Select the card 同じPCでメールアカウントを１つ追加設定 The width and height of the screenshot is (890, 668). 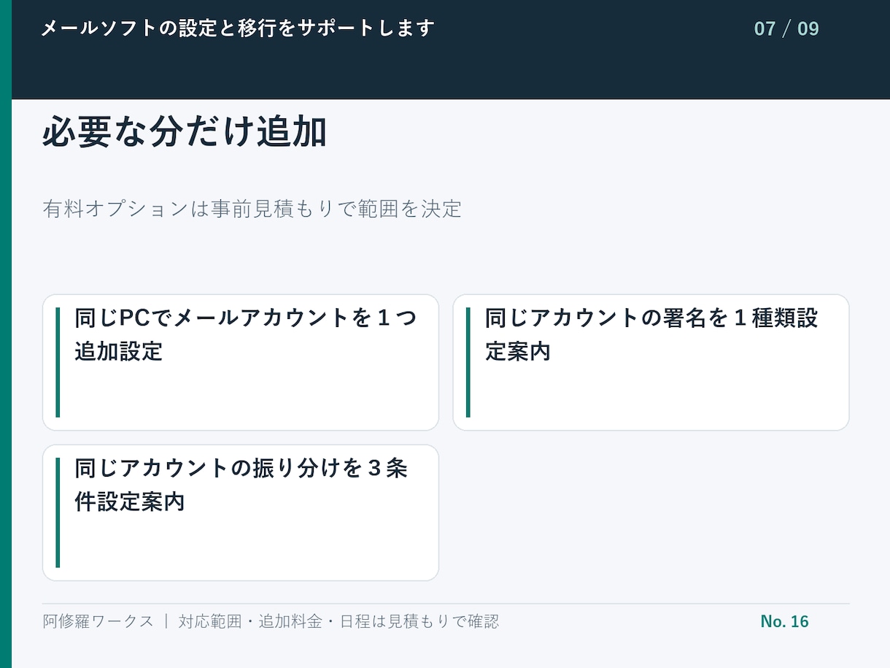point(241,363)
